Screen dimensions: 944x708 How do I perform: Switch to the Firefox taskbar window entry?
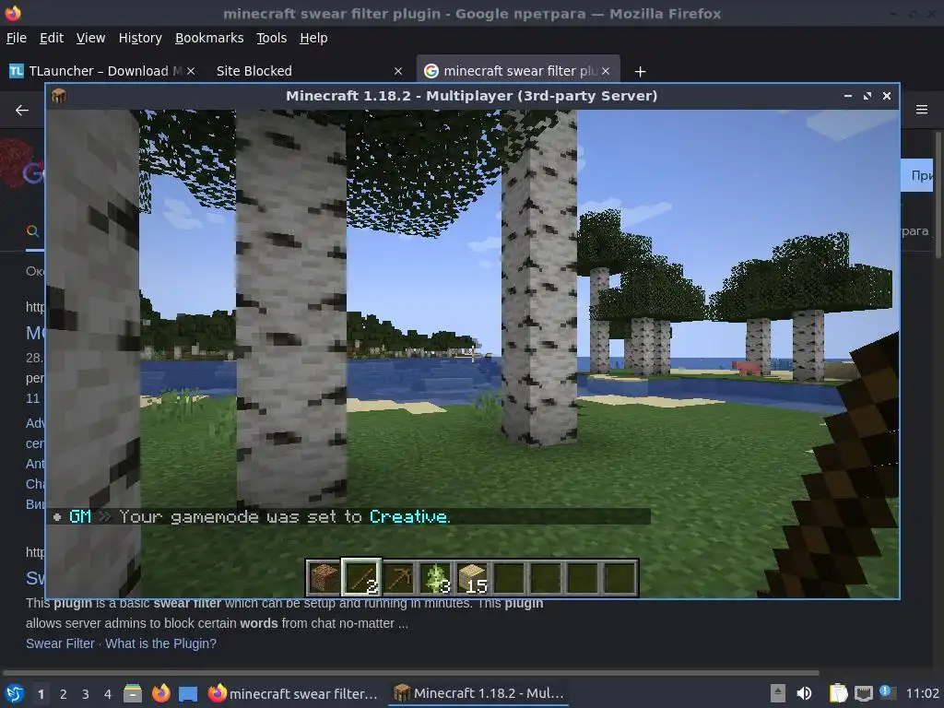[293, 693]
